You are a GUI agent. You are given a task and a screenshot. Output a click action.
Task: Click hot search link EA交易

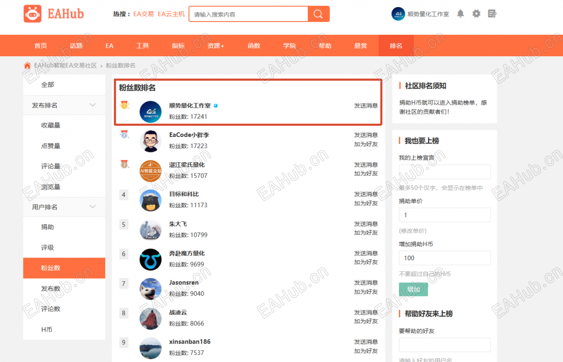click(144, 14)
